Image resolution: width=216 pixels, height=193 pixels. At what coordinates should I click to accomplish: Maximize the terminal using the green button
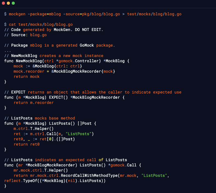coord(13,3)
